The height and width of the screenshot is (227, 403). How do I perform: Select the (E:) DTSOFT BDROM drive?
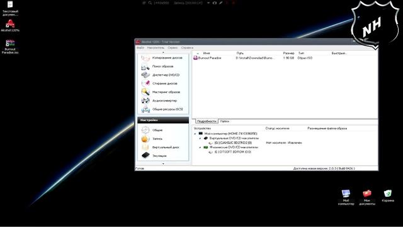coord(232,152)
